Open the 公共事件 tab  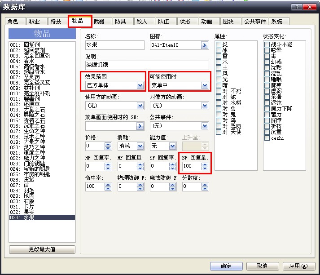point(255,21)
